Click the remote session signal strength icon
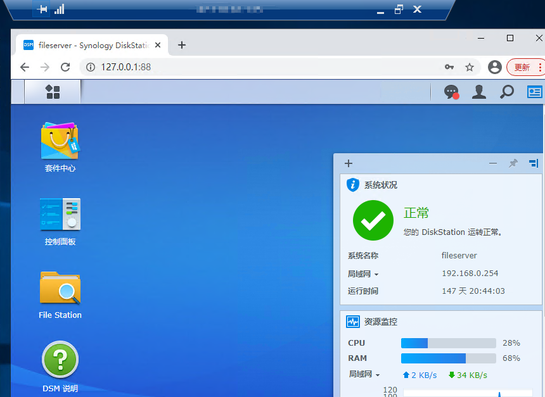The width and height of the screenshot is (545, 397). [x=60, y=9]
